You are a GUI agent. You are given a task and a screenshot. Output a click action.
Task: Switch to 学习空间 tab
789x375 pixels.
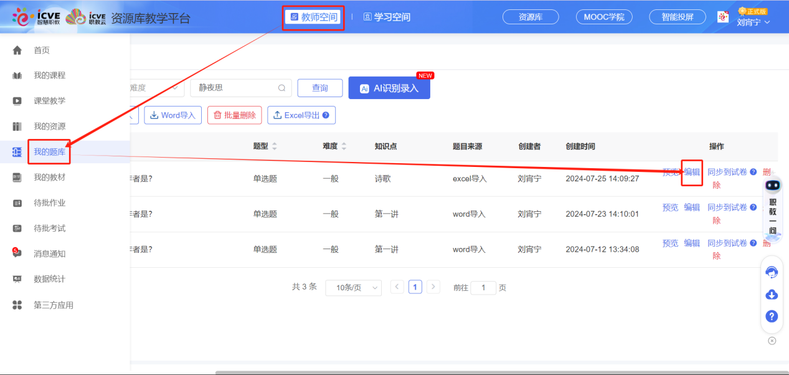[x=387, y=17]
